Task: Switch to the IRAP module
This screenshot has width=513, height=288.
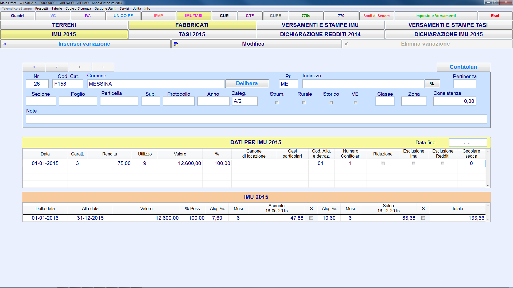Action: (158, 16)
